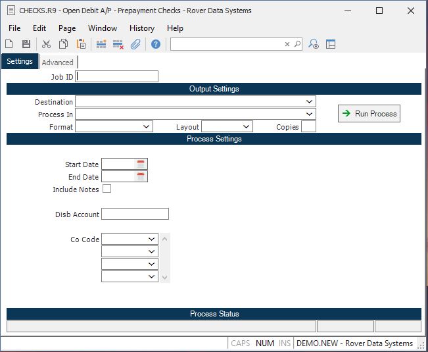Click the New document toolbar icon

[9, 44]
